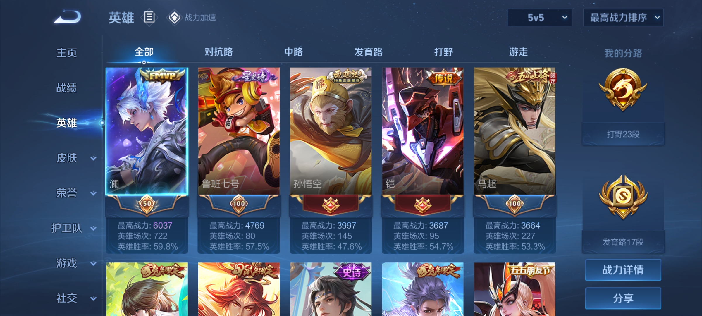Image resolution: width=702 pixels, height=316 pixels.
Task: Open the hero list view icon
Action: (x=149, y=17)
